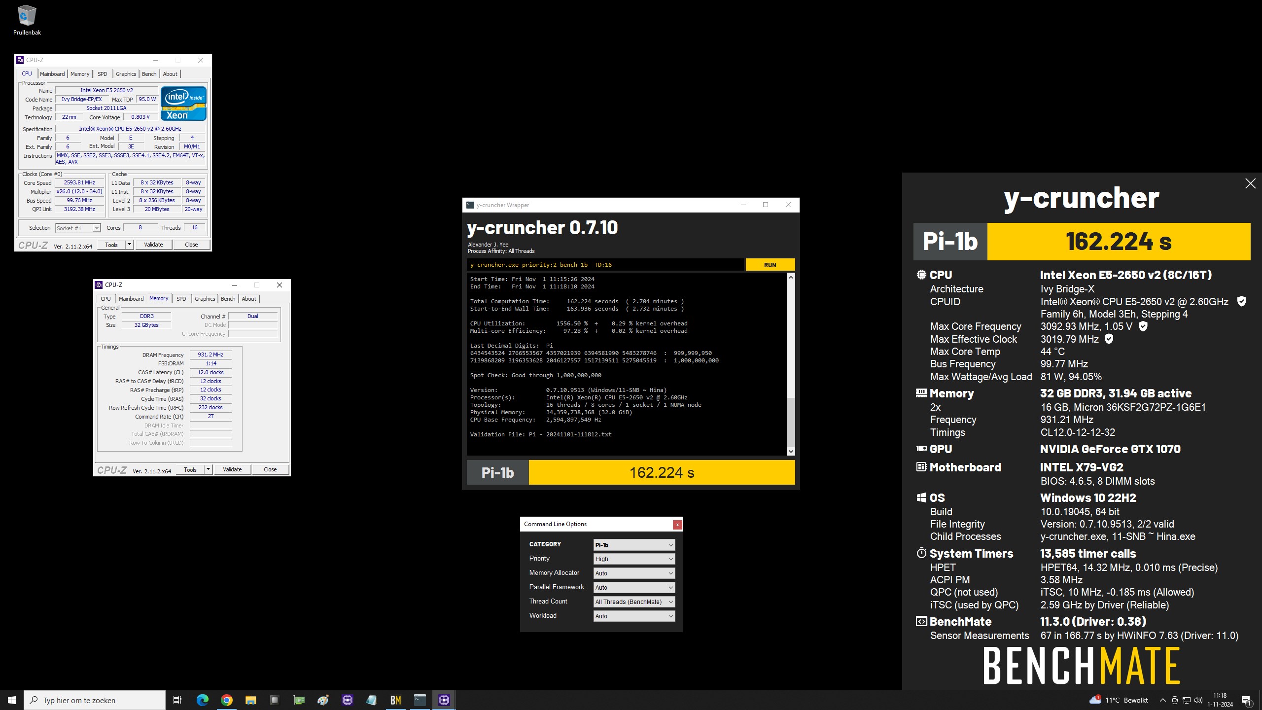Open the Socket #1 selection dropdown

click(x=78, y=228)
